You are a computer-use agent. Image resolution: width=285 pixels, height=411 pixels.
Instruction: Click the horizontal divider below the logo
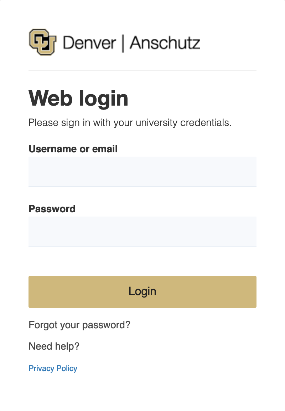click(x=142, y=70)
